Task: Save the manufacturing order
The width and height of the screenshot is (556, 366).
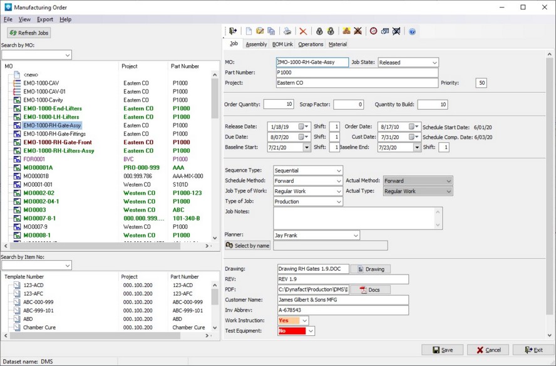Action: [x=442, y=350]
